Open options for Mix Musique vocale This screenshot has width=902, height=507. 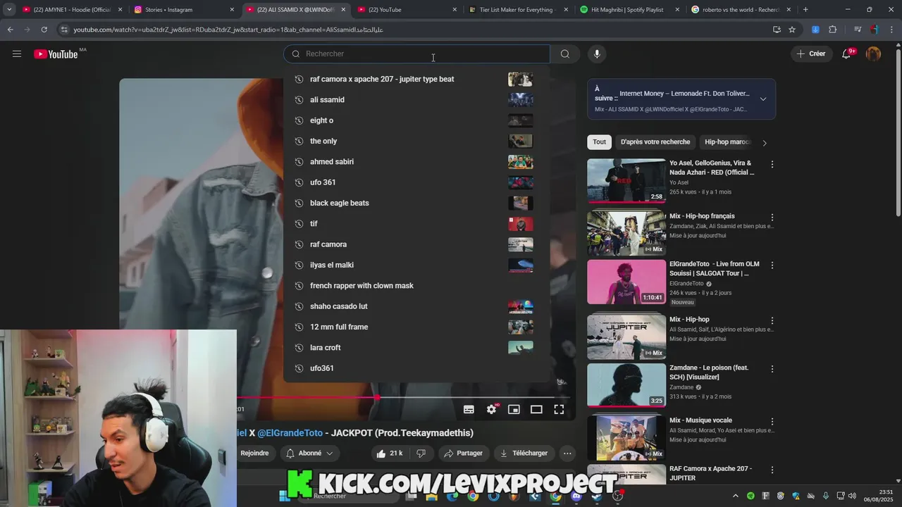pos(772,421)
